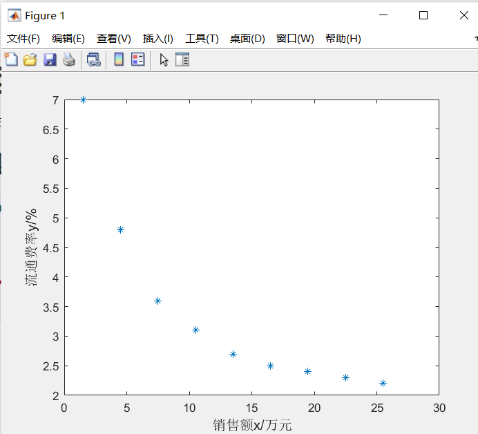Expand the 查看(V) menu
Image resolution: width=478 pixels, height=434 pixels.
click(x=114, y=39)
